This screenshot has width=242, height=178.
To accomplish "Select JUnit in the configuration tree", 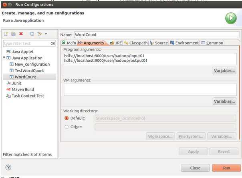I will [16, 83].
